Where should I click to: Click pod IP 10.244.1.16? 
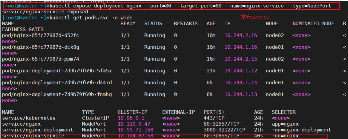241,47
